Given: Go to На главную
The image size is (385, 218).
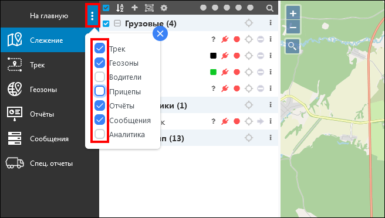Looking at the screenshot, I should tap(49, 16).
